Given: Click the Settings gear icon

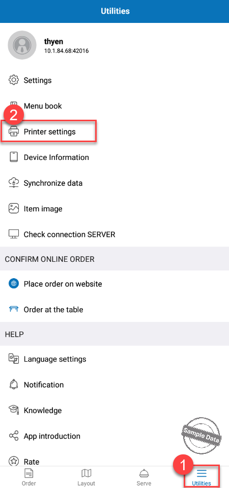Looking at the screenshot, I should coord(14,80).
